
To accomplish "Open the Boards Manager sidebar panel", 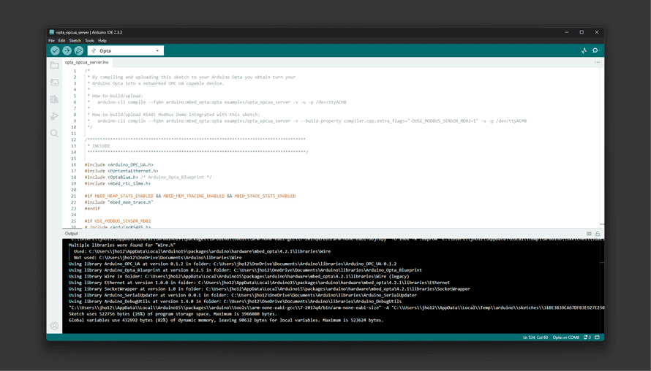I will coord(54,82).
